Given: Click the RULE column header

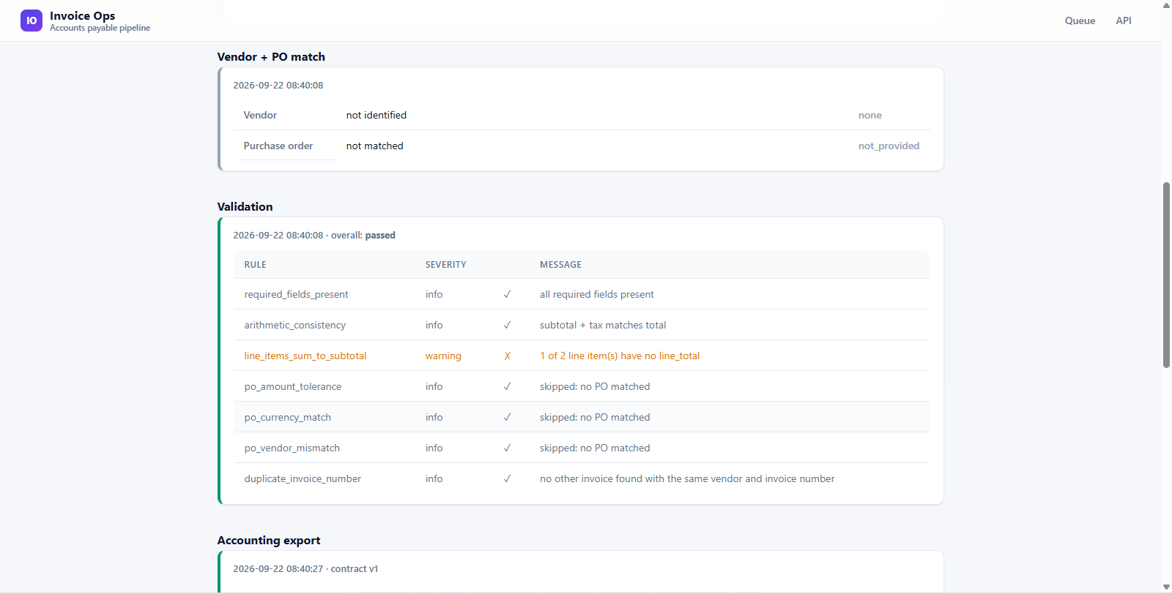Looking at the screenshot, I should coord(255,265).
